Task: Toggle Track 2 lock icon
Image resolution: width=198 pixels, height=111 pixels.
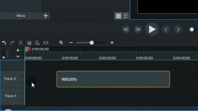Action: pos(21,82)
